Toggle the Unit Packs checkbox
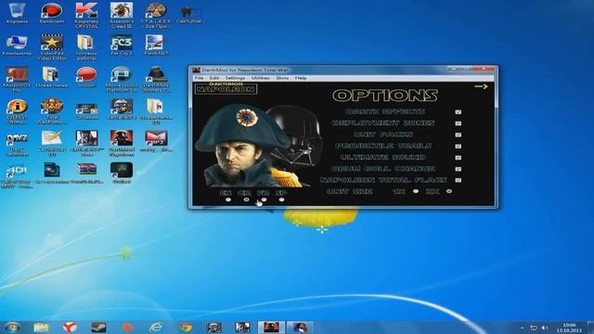The height and width of the screenshot is (334, 594). [x=458, y=135]
